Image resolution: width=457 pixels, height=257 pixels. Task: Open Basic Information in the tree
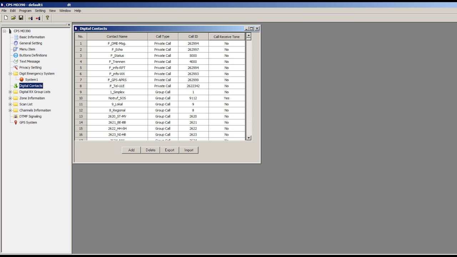pos(32,37)
